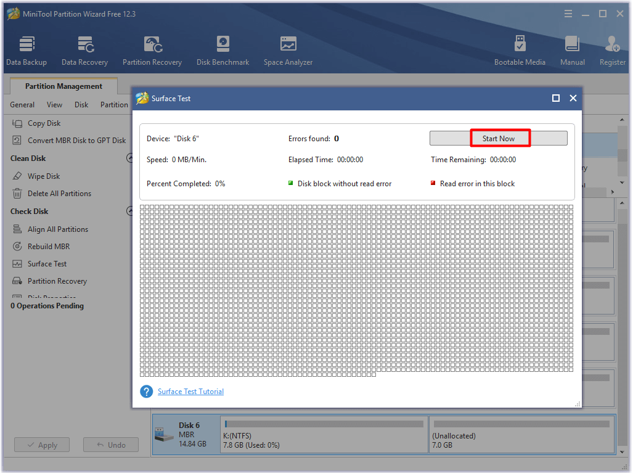Click the down arrow of main window scrollbar

622,452
